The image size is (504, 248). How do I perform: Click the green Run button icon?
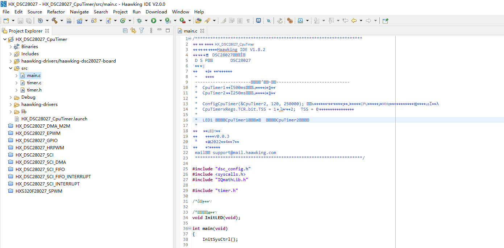[154, 21]
